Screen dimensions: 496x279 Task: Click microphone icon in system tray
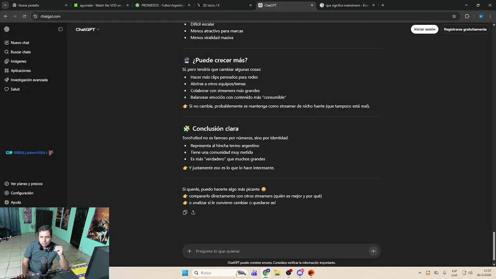pyautogui.click(x=444, y=273)
